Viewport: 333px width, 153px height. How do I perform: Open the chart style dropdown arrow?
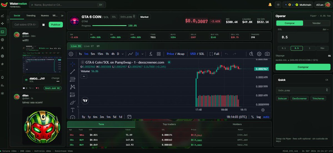pos(142,54)
